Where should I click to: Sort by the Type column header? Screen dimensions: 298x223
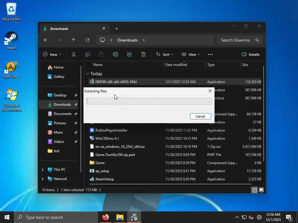click(x=223, y=65)
